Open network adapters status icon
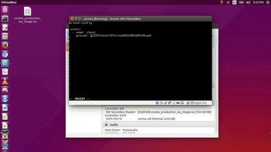The image size is (271, 152). tap(169, 103)
